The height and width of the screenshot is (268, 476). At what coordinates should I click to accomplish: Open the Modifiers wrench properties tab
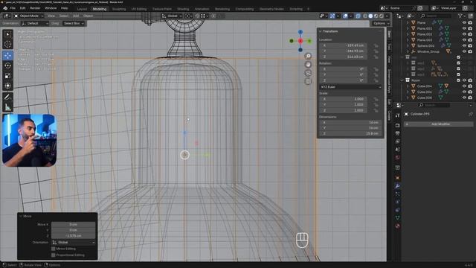(397, 186)
